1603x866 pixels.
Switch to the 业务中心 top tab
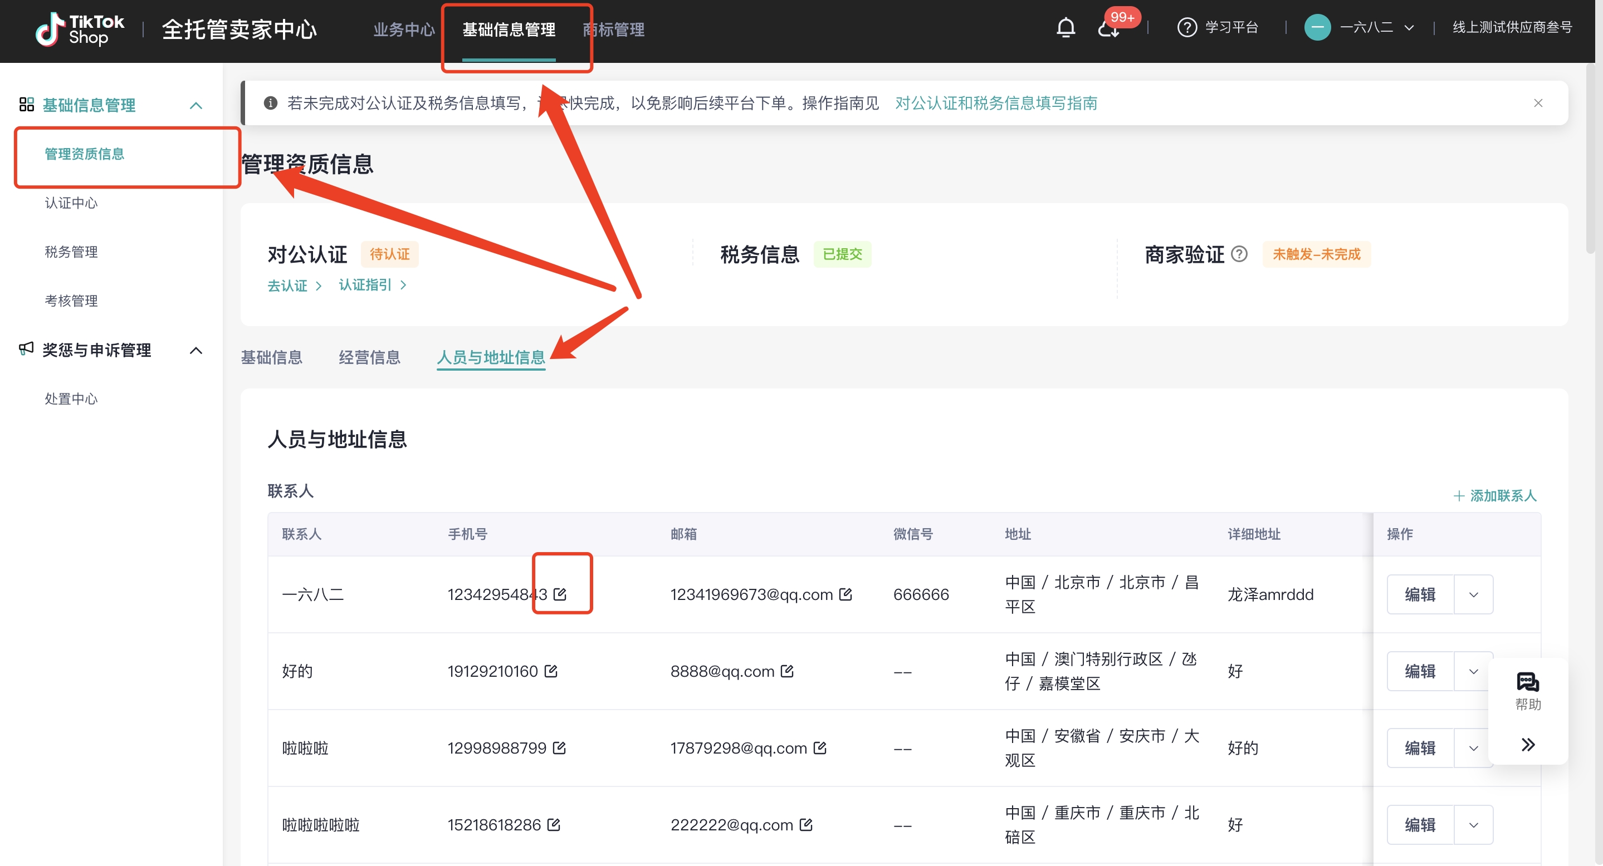point(403,30)
